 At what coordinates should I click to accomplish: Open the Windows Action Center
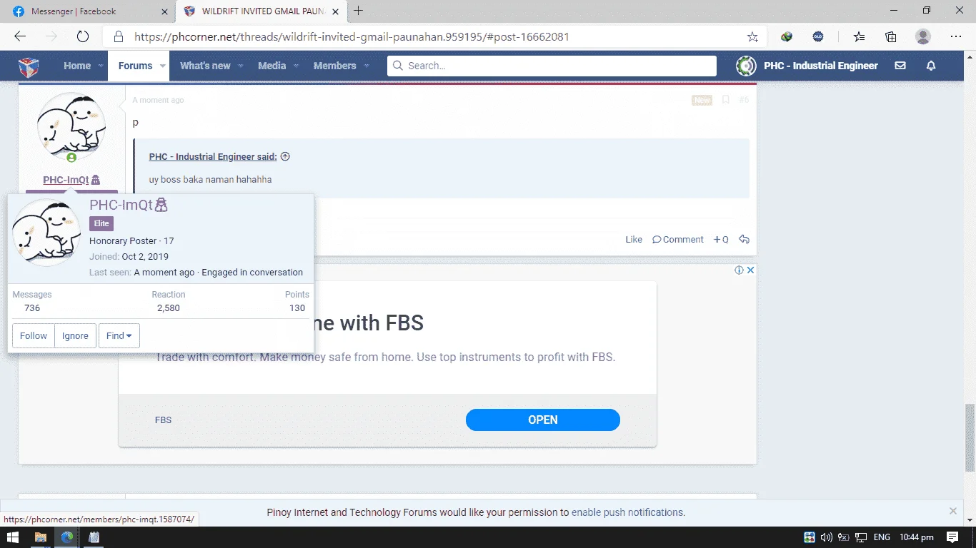coord(952,537)
